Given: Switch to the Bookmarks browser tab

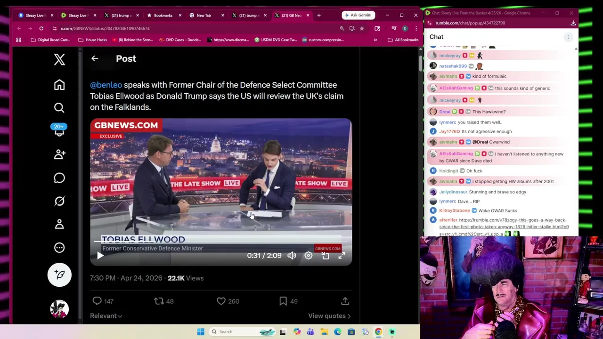Looking at the screenshot, I should point(163,15).
